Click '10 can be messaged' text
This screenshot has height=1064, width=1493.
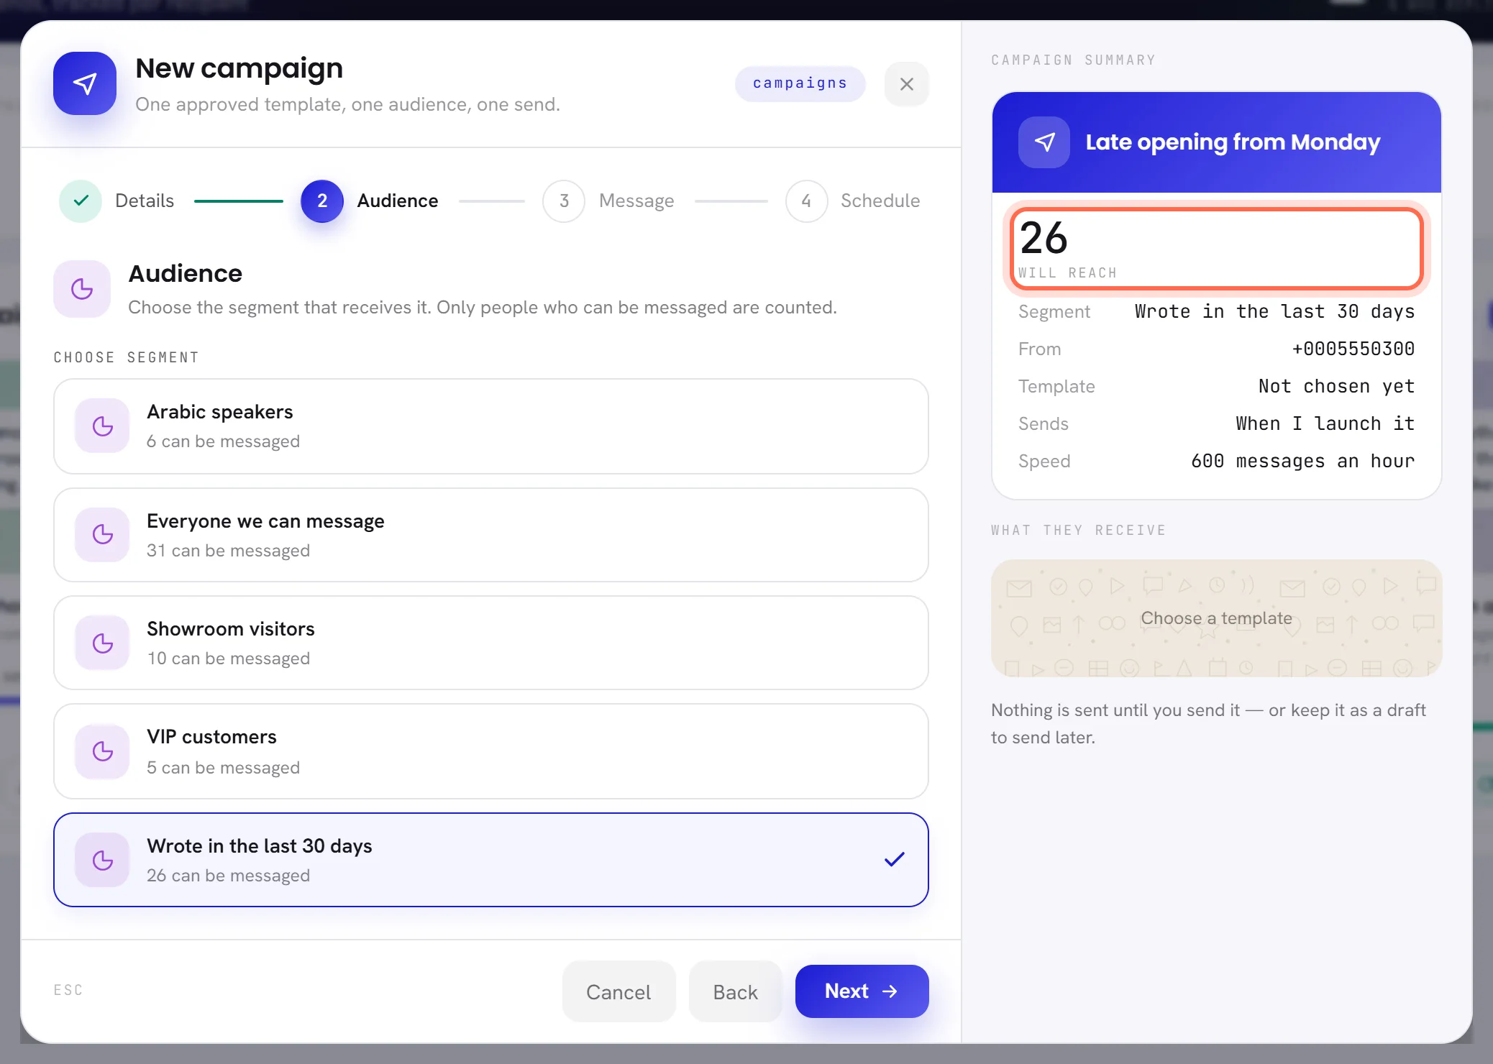tap(228, 659)
